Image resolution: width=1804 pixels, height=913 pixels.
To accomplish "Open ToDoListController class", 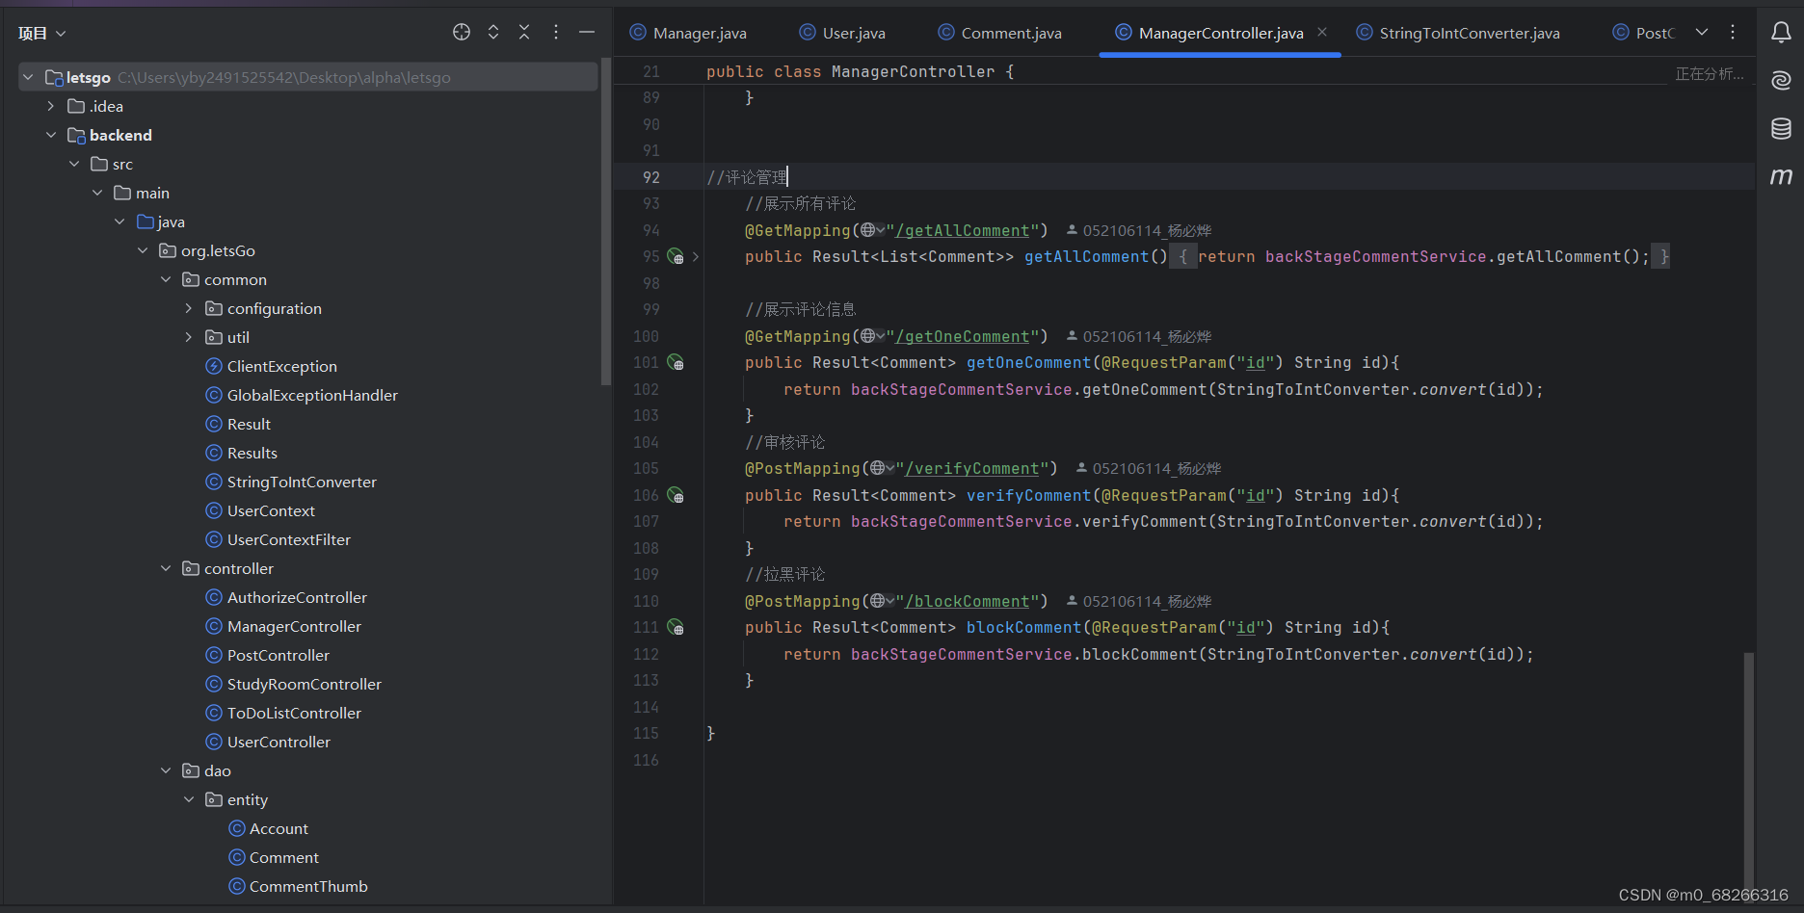I will pos(283,713).
